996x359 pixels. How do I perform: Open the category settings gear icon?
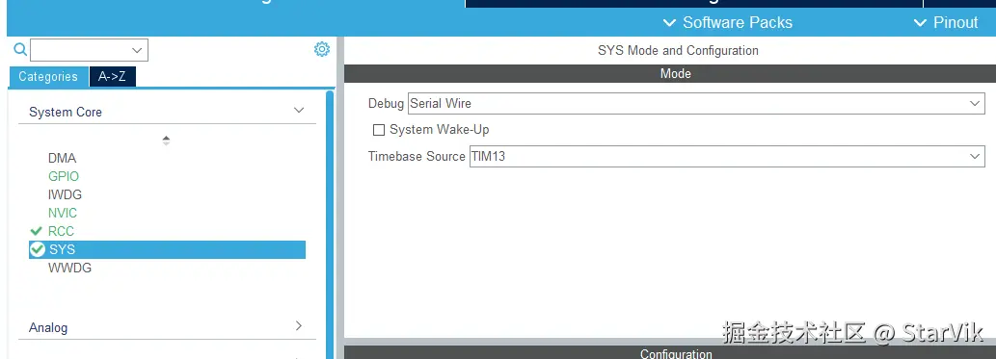(322, 49)
